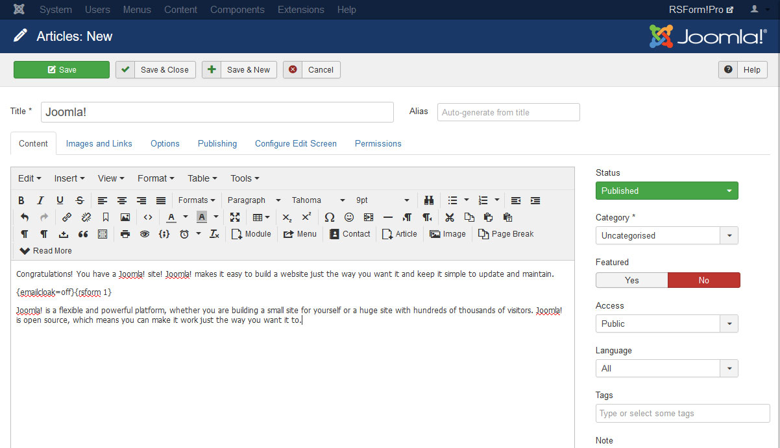Open source code view

(148, 217)
